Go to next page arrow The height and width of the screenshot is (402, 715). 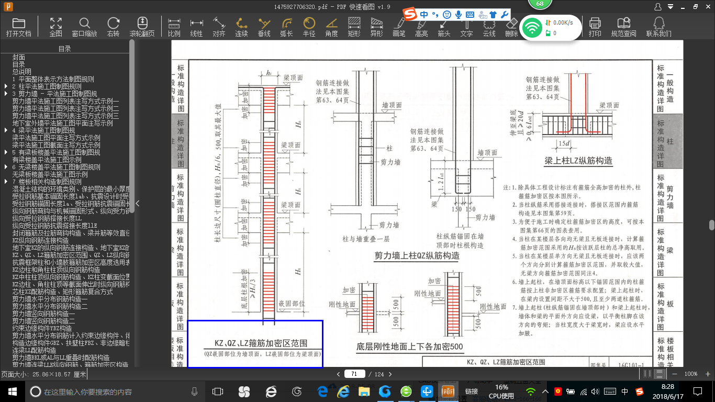coord(390,374)
